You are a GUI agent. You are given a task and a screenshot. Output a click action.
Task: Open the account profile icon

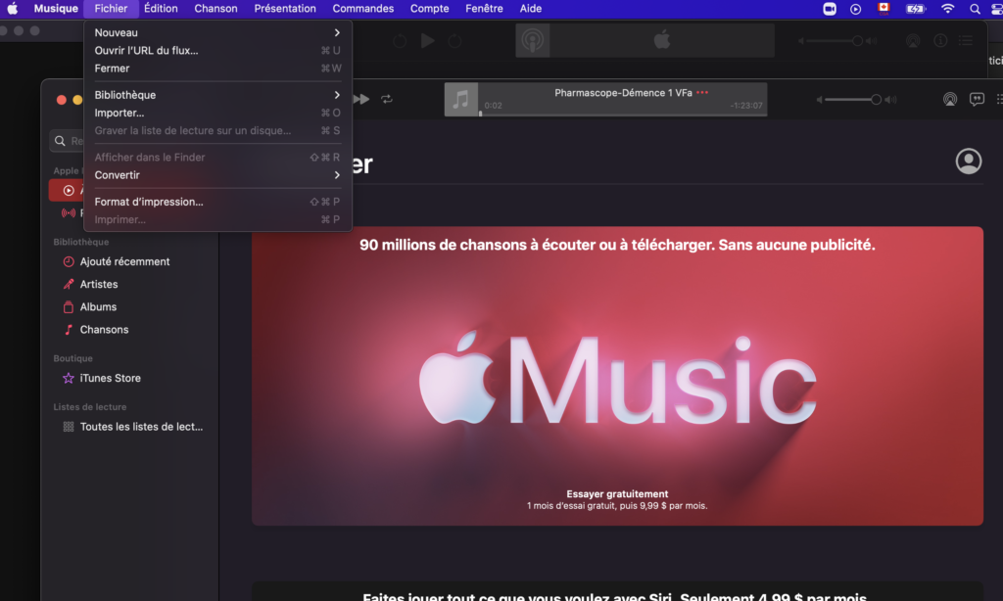pos(969,162)
